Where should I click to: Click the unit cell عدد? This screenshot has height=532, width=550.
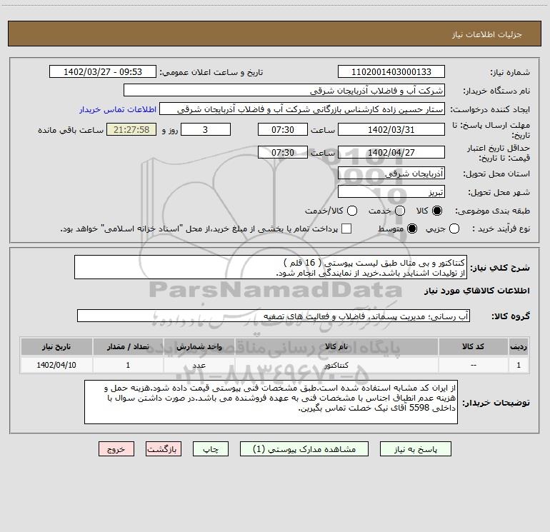(x=199, y=365)
